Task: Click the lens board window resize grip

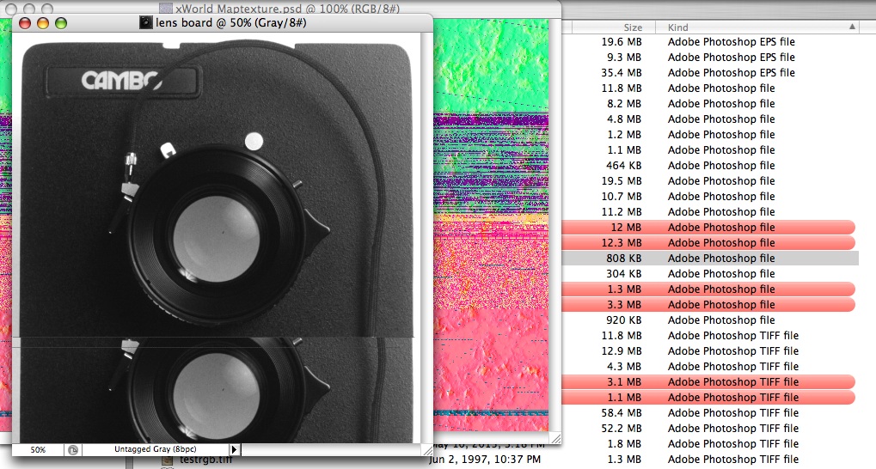Action: [427, 449]
